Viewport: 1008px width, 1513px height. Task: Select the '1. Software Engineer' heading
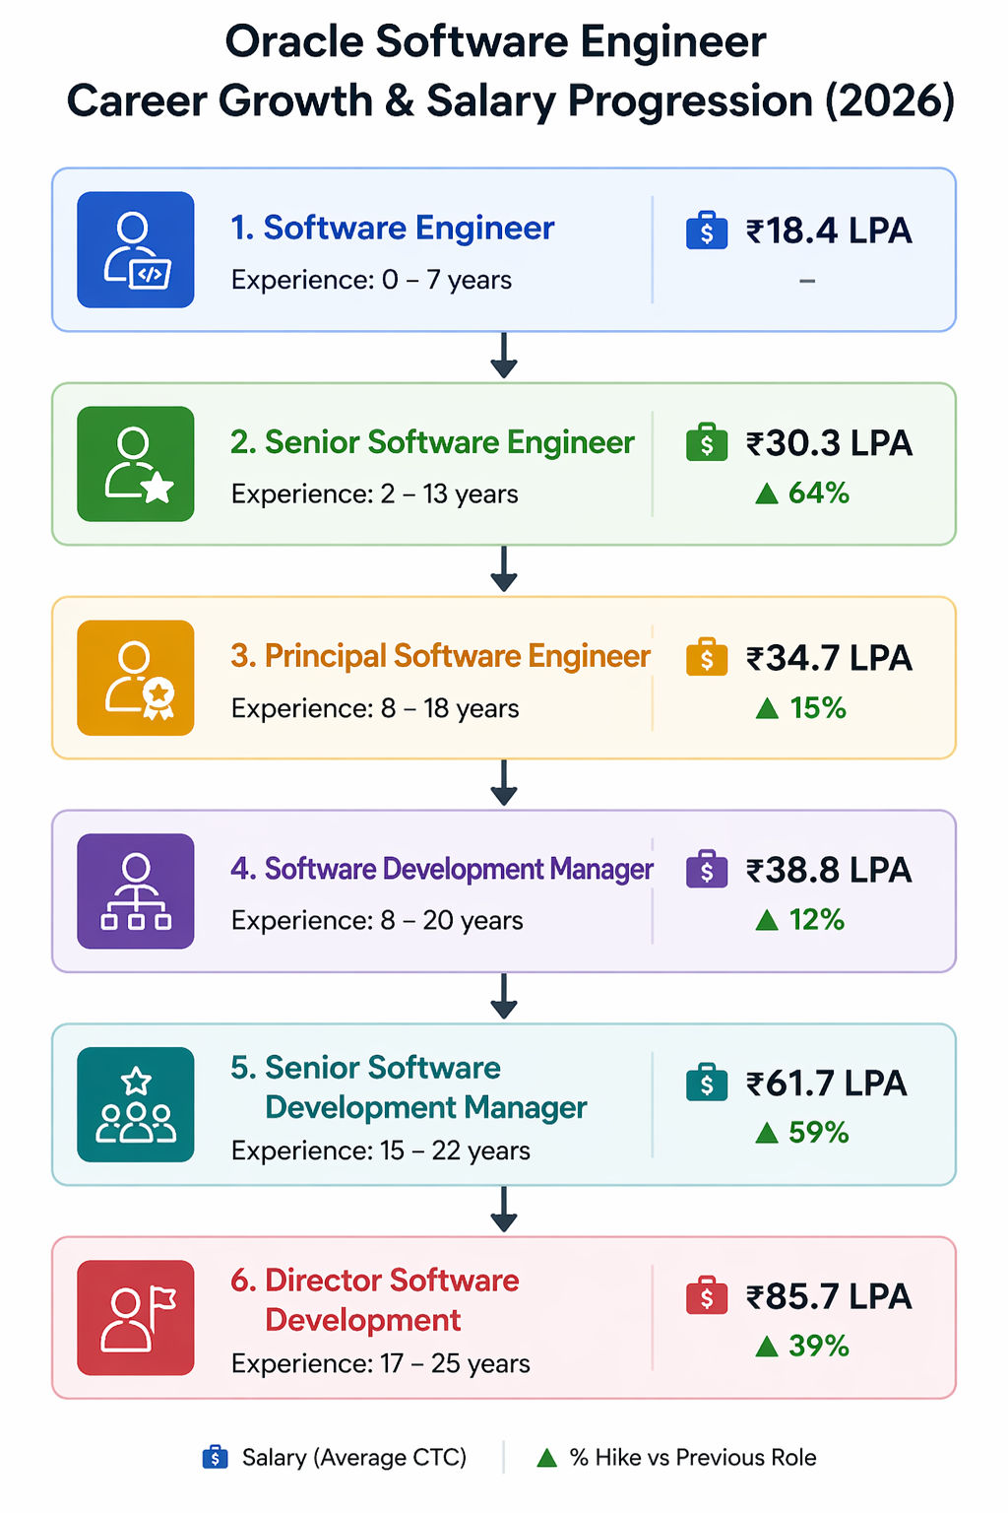coord(393,229)
